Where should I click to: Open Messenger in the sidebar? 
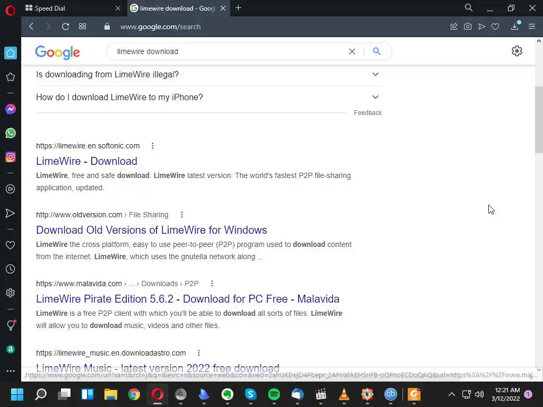(11, 109)
